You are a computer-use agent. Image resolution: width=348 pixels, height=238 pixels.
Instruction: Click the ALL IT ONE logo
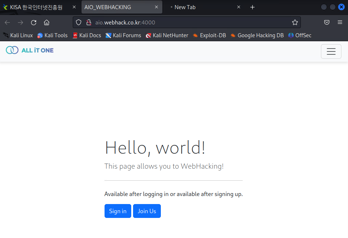[x=30, y=50]
